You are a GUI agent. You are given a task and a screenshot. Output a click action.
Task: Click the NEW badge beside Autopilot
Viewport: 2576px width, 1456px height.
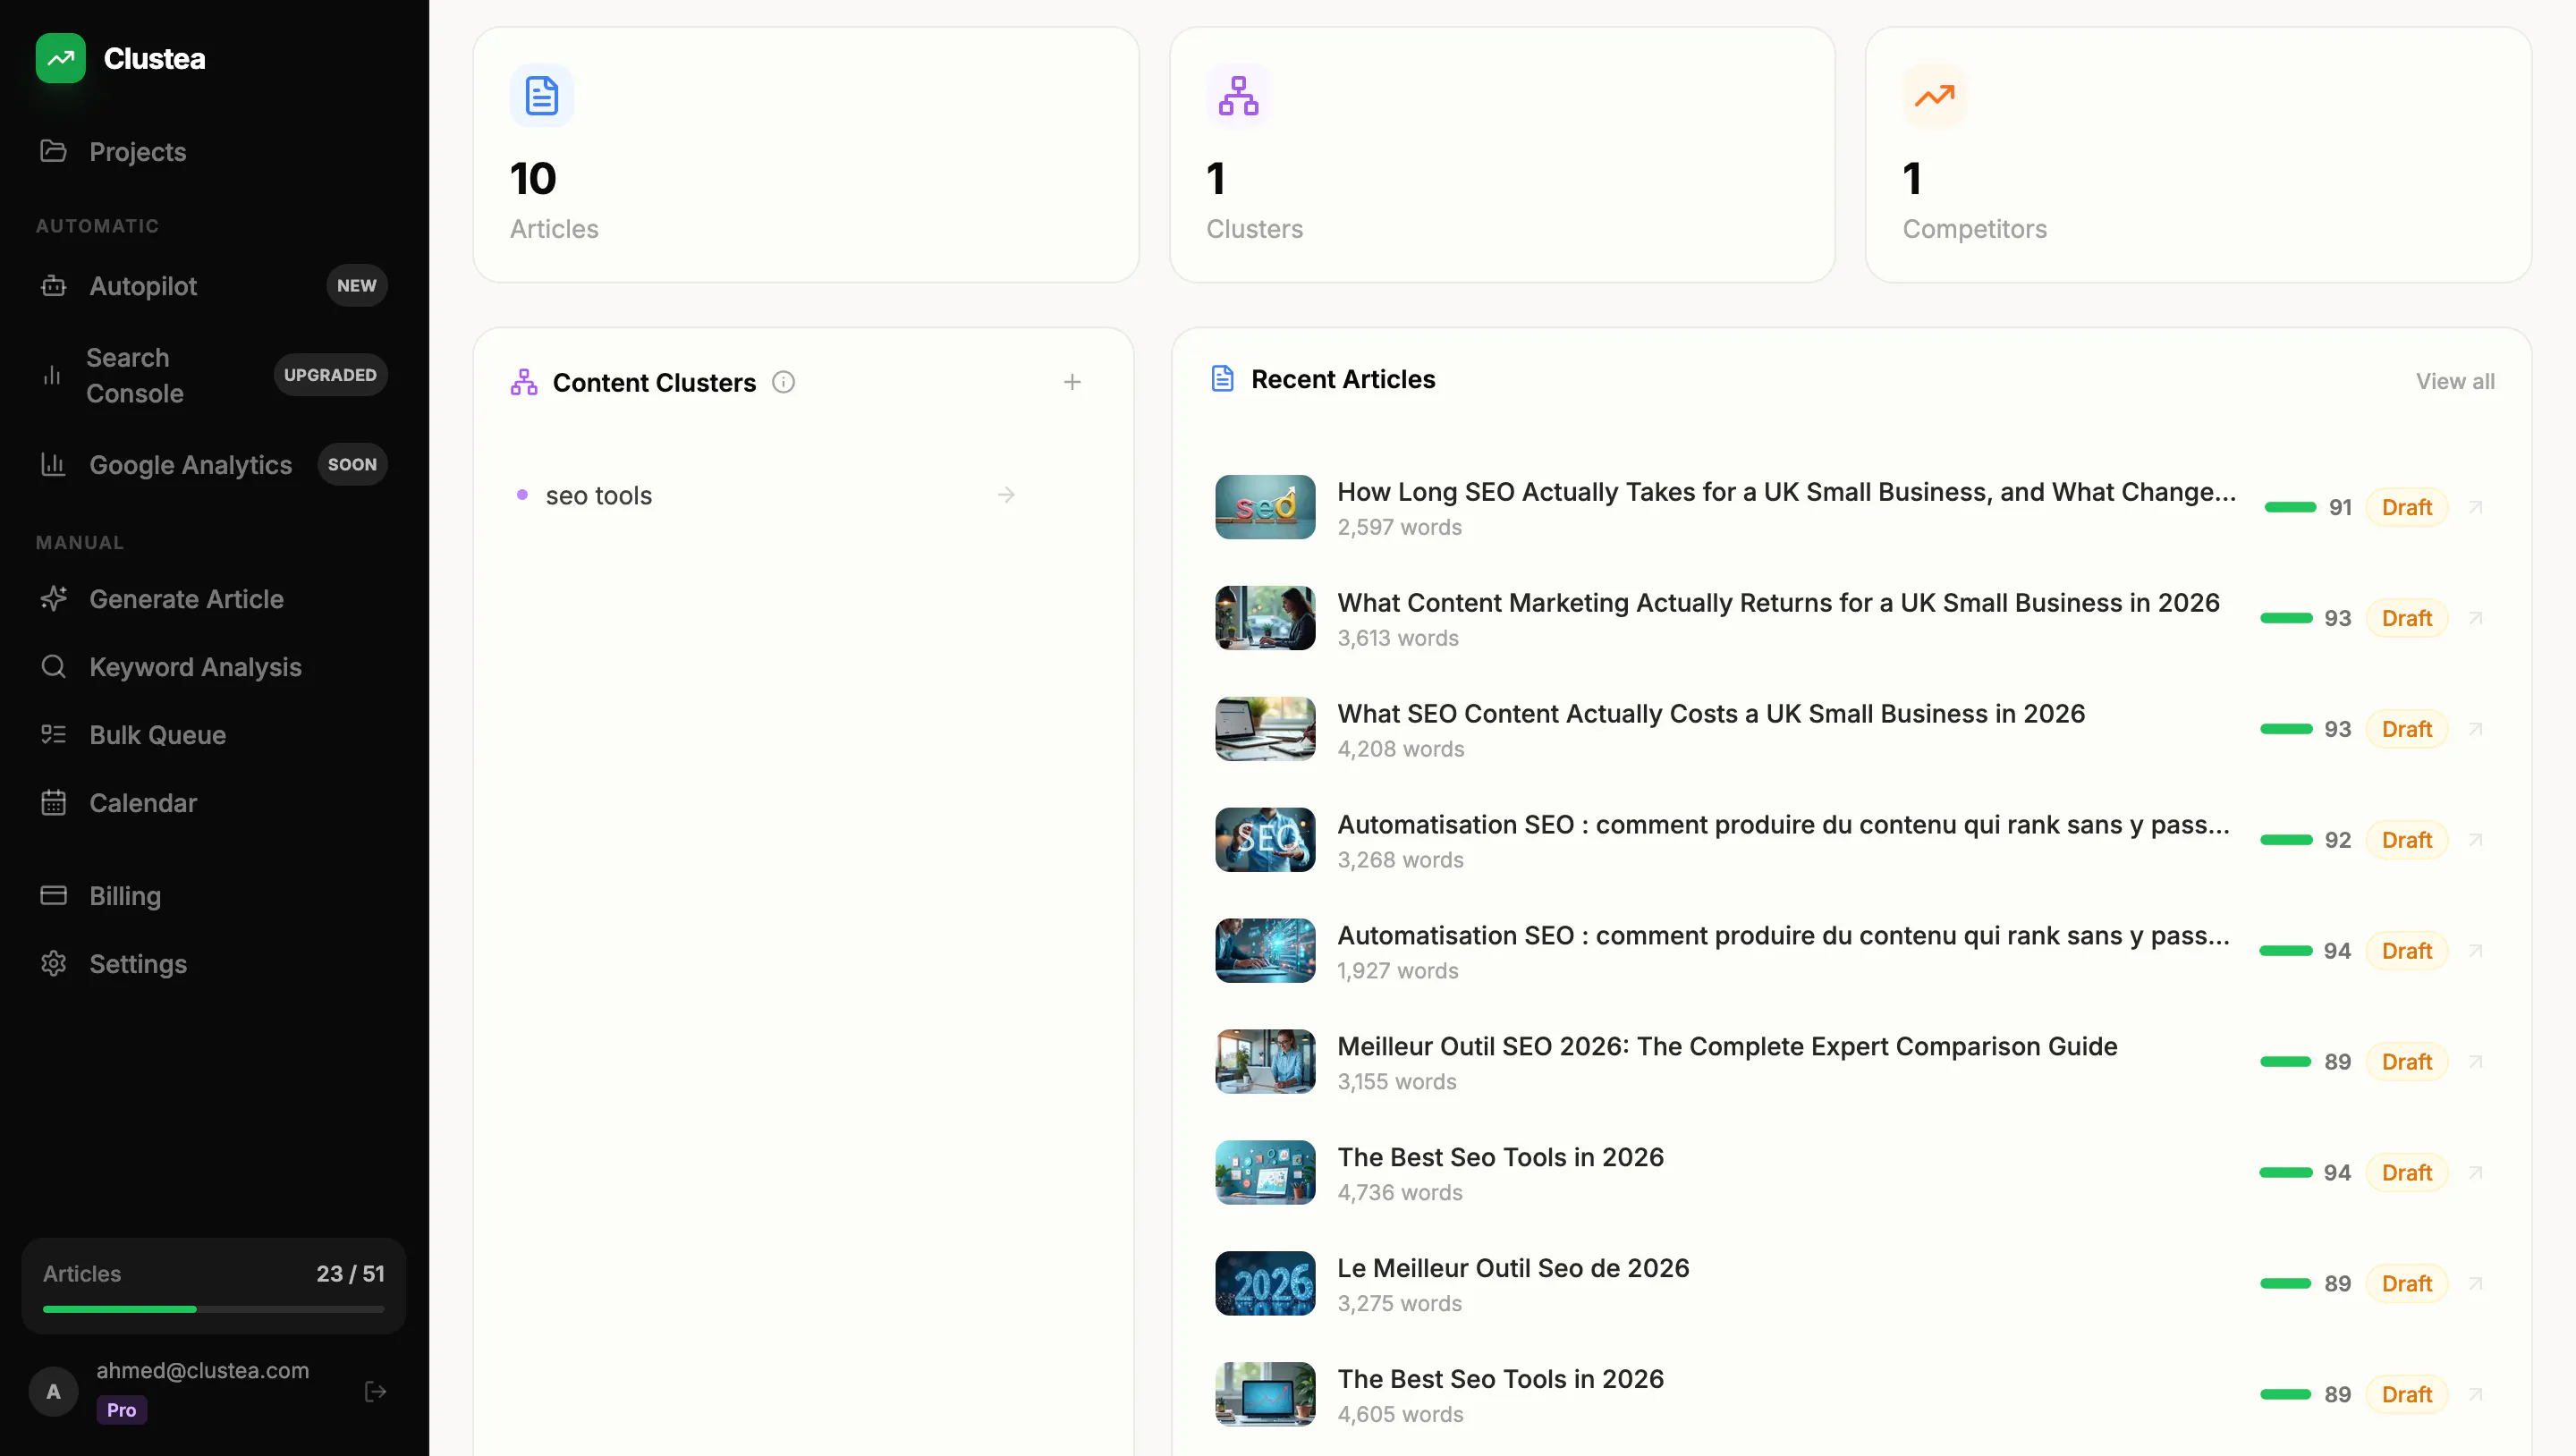pos(356,286)
